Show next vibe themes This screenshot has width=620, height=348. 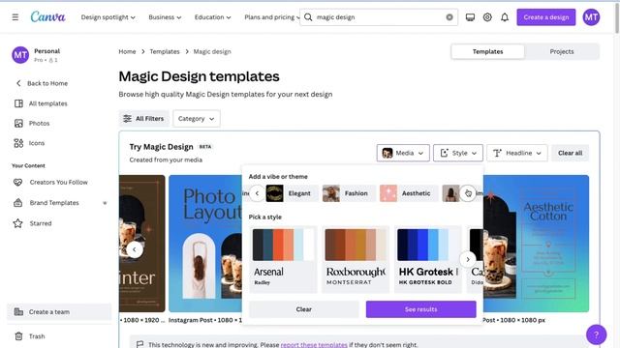coord(468,193)
